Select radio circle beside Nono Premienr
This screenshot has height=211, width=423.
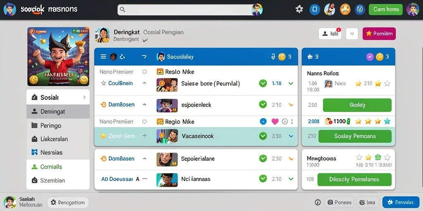[x=144, y=72]
